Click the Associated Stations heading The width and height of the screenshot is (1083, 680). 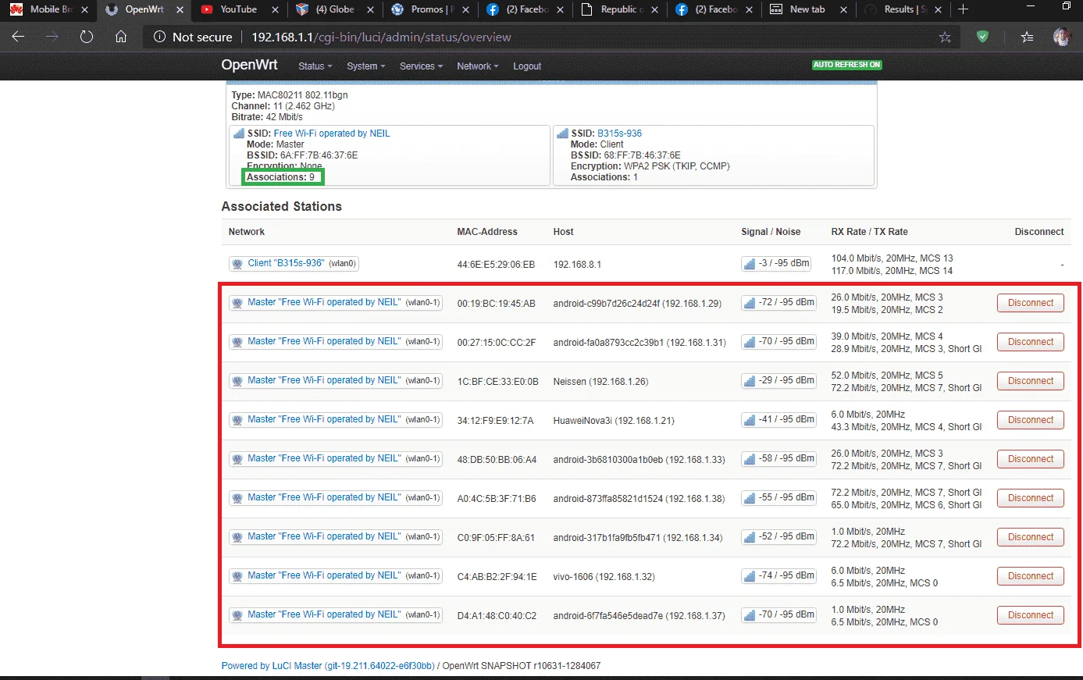[281, 206]
